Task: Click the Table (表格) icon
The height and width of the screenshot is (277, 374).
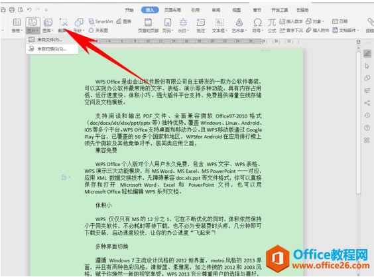Action: pos(17,22)
